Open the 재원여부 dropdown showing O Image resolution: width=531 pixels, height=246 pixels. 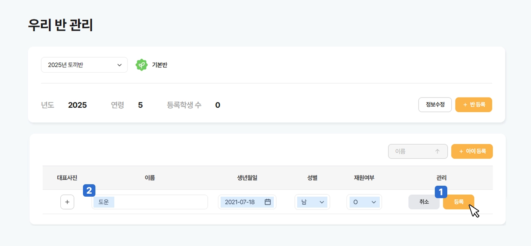(x=364, y=202)
